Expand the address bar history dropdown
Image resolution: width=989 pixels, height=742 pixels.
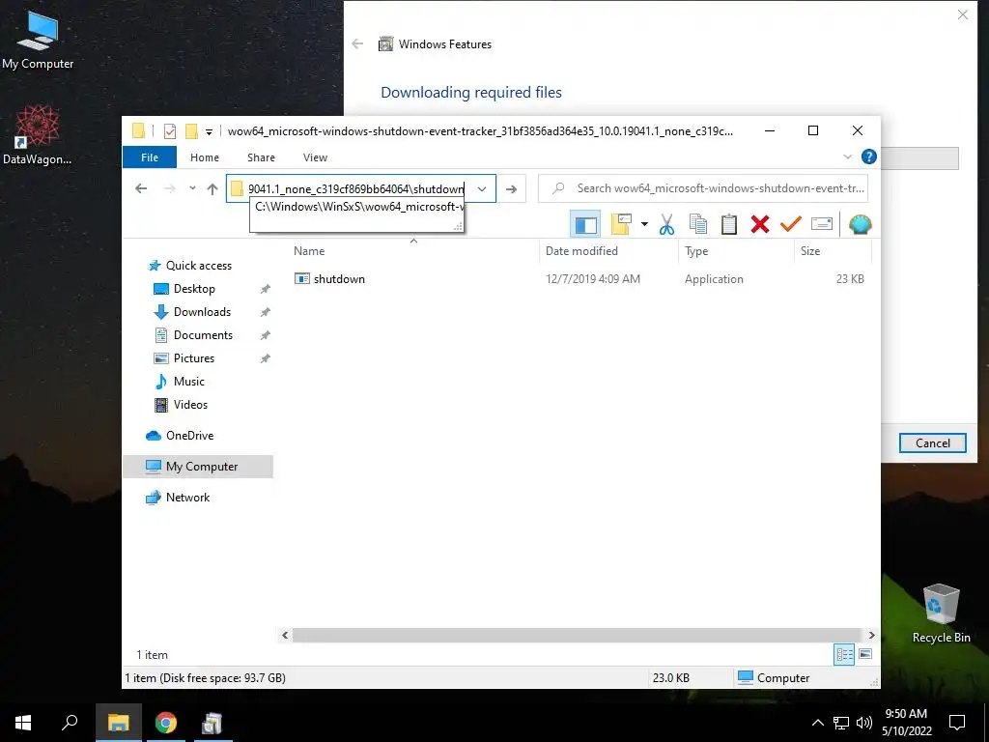(482, 188)
